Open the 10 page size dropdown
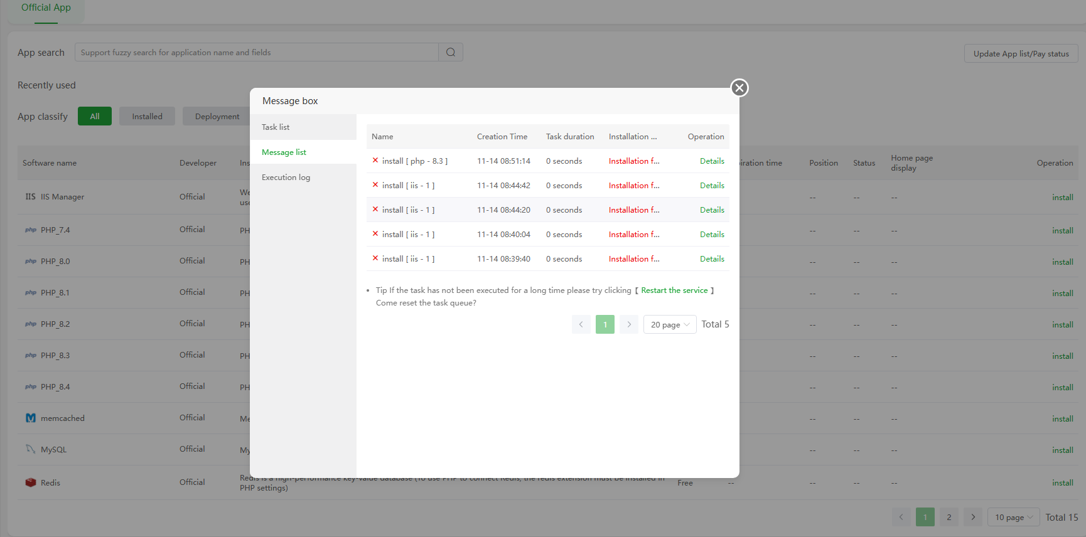Viewport: 1086px width, 537px height. pos(1013,517)
